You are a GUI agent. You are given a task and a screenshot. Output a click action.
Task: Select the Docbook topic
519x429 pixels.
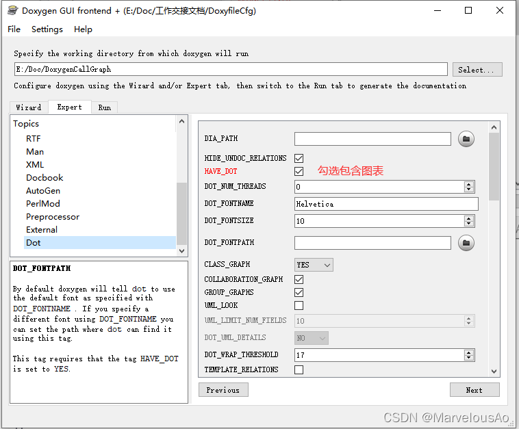click(45, 178)
